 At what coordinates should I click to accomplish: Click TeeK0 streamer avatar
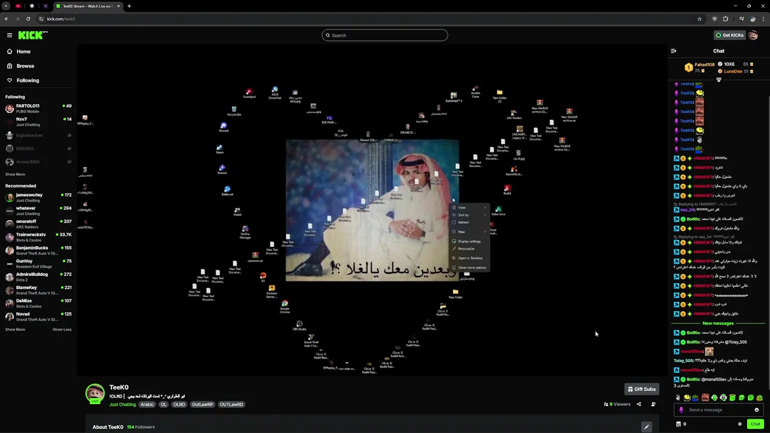pos(95,393)
